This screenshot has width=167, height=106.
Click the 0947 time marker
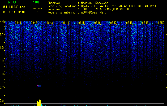point(113,23)
